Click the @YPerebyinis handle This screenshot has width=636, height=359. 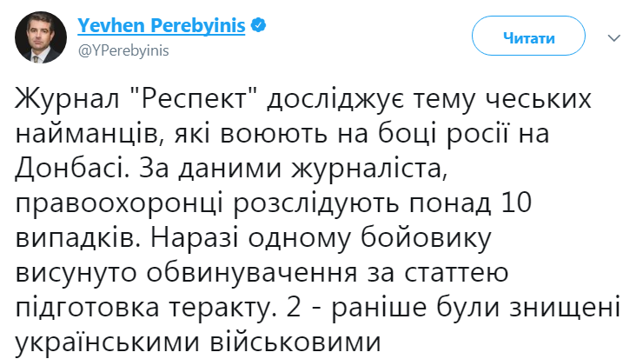[x=123, y=50]
